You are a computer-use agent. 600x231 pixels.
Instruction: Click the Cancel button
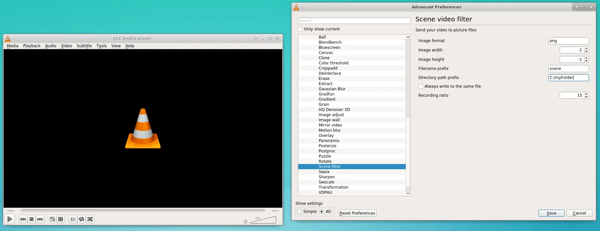click(x=580, y=213)
